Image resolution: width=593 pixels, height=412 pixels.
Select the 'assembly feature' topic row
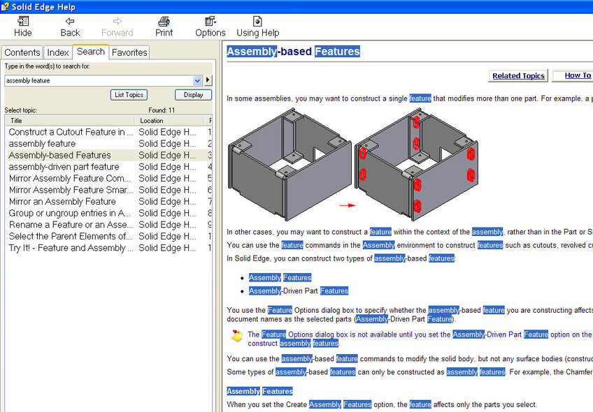(110, 143)
